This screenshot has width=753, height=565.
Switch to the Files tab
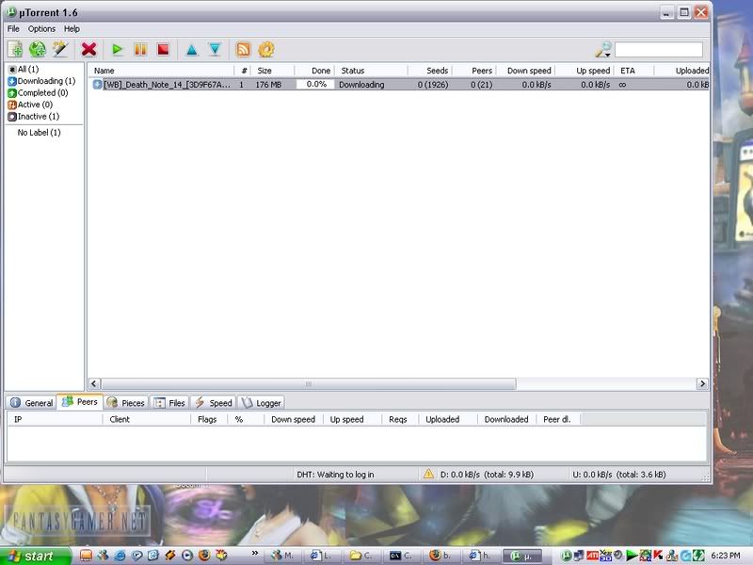pos(169,403)
